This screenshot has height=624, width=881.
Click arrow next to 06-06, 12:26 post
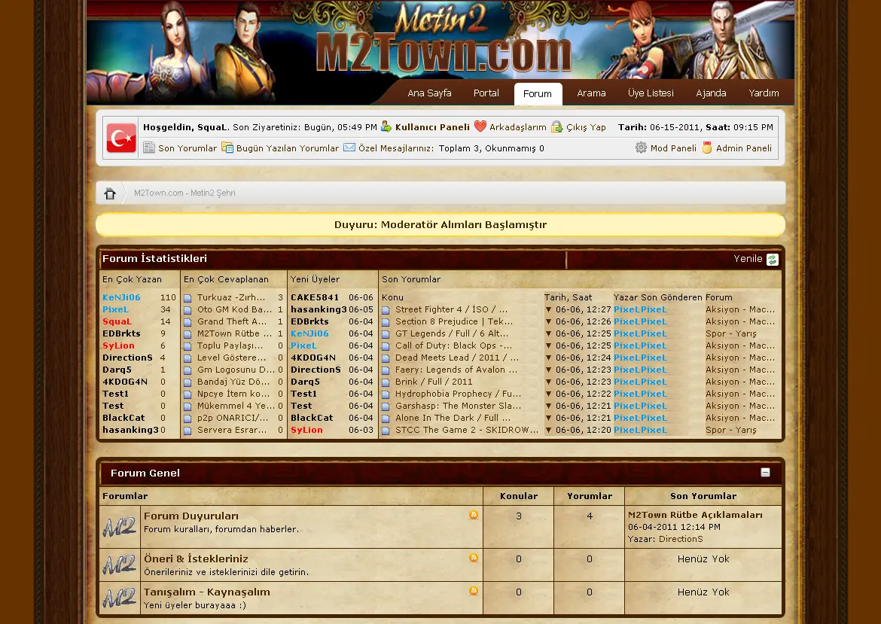549,322
